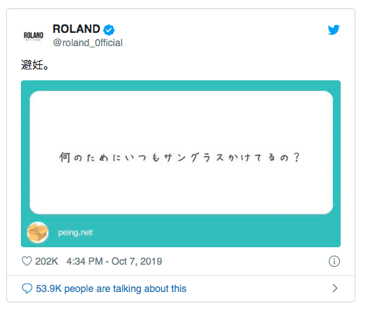370x315 pixels.
Task: Click the speech bubble reply icon
Action: coord(27,288)
